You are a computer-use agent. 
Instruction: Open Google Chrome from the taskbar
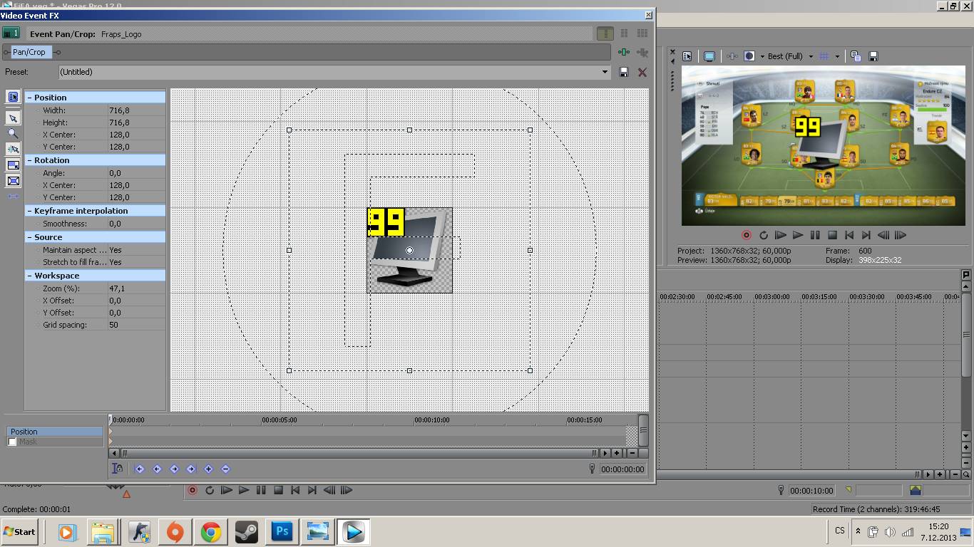click(x=210, y=531)
